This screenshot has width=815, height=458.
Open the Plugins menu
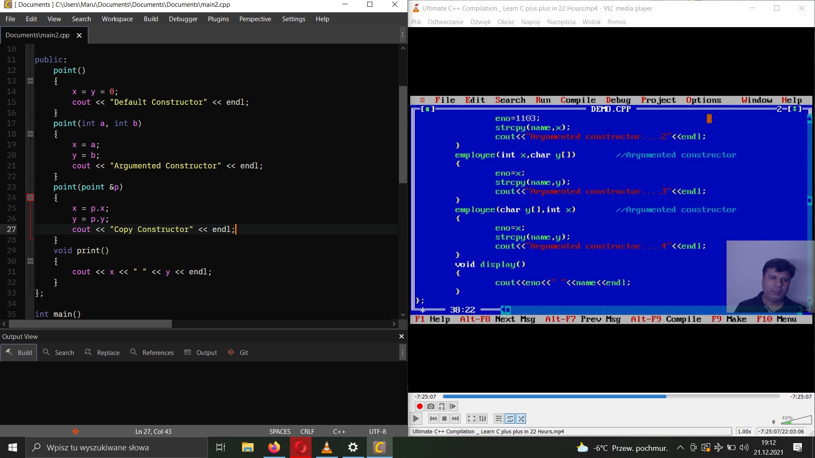[218, 19]
